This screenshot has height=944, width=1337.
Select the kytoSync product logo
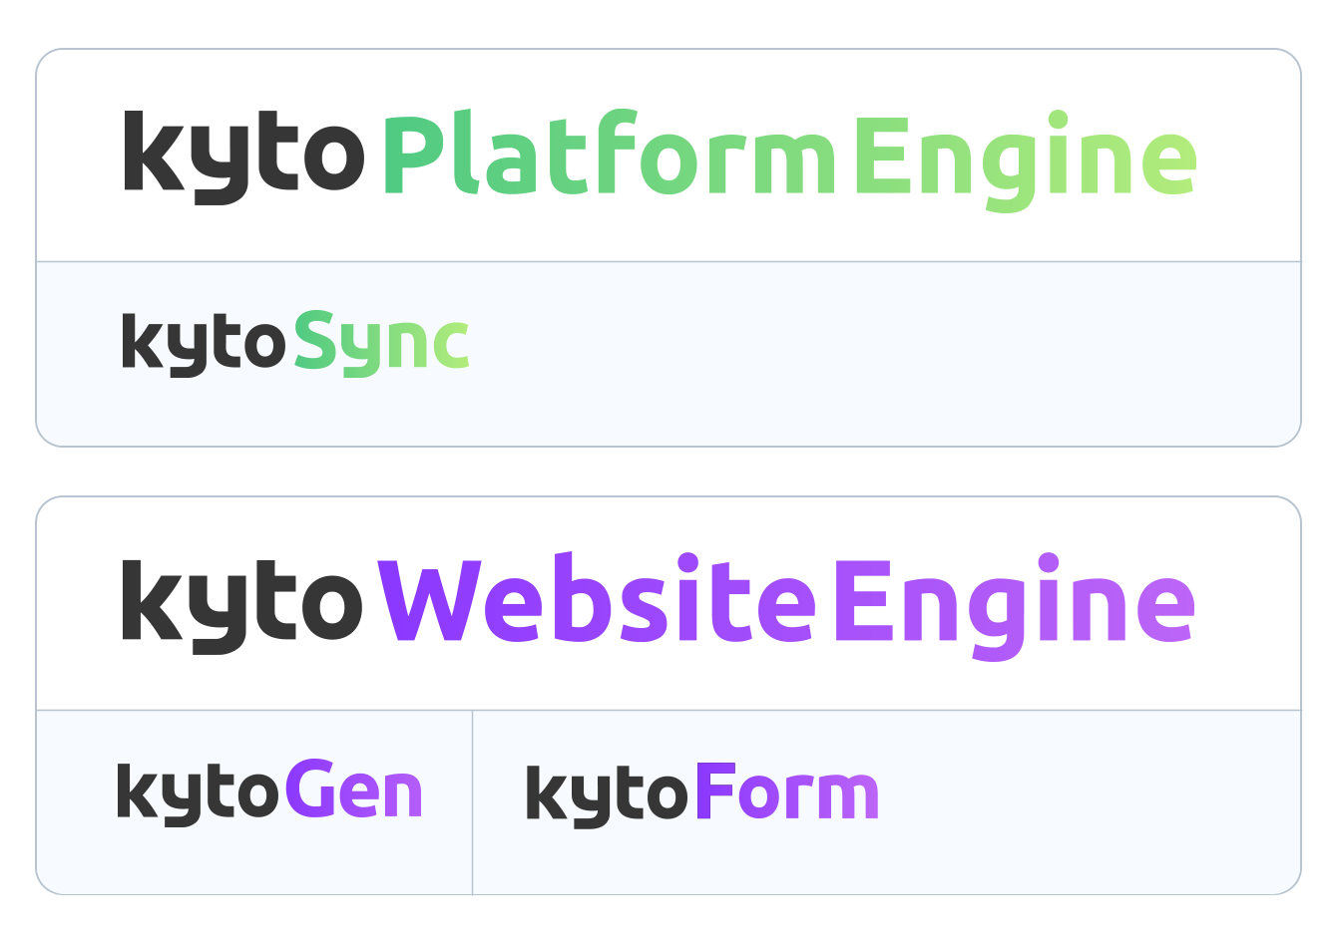tap(295, 342)
